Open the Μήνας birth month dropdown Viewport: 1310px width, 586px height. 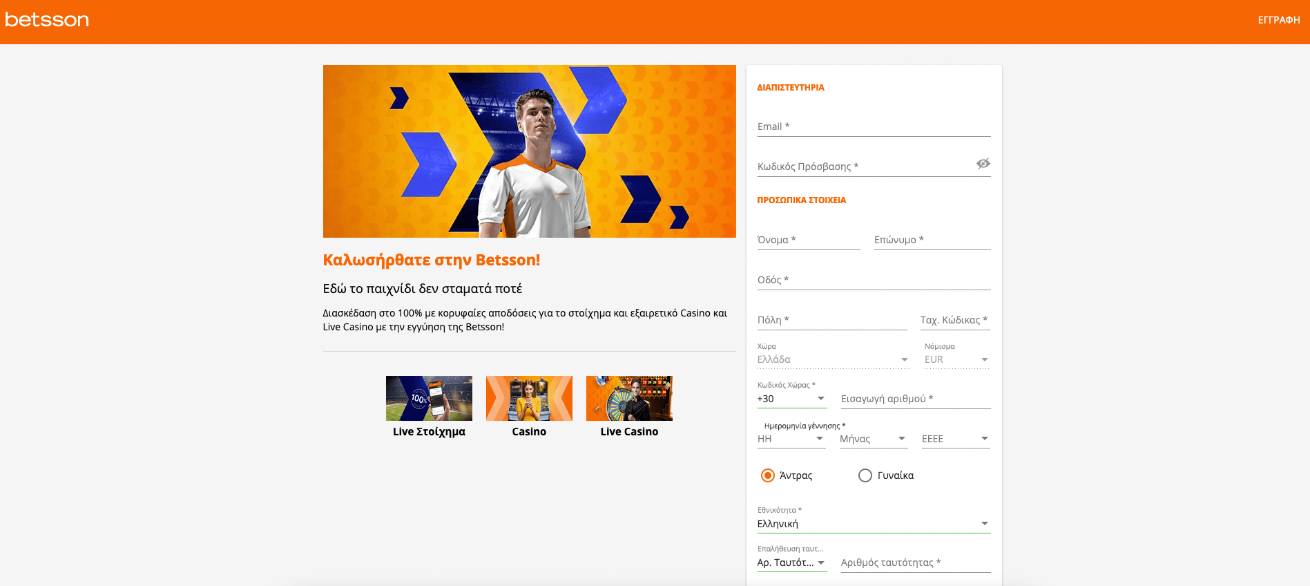(874, 439)
